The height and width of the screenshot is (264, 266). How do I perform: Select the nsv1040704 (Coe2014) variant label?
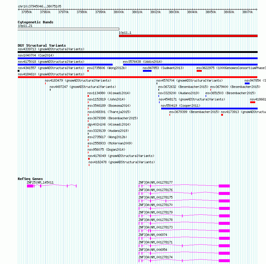36,56
